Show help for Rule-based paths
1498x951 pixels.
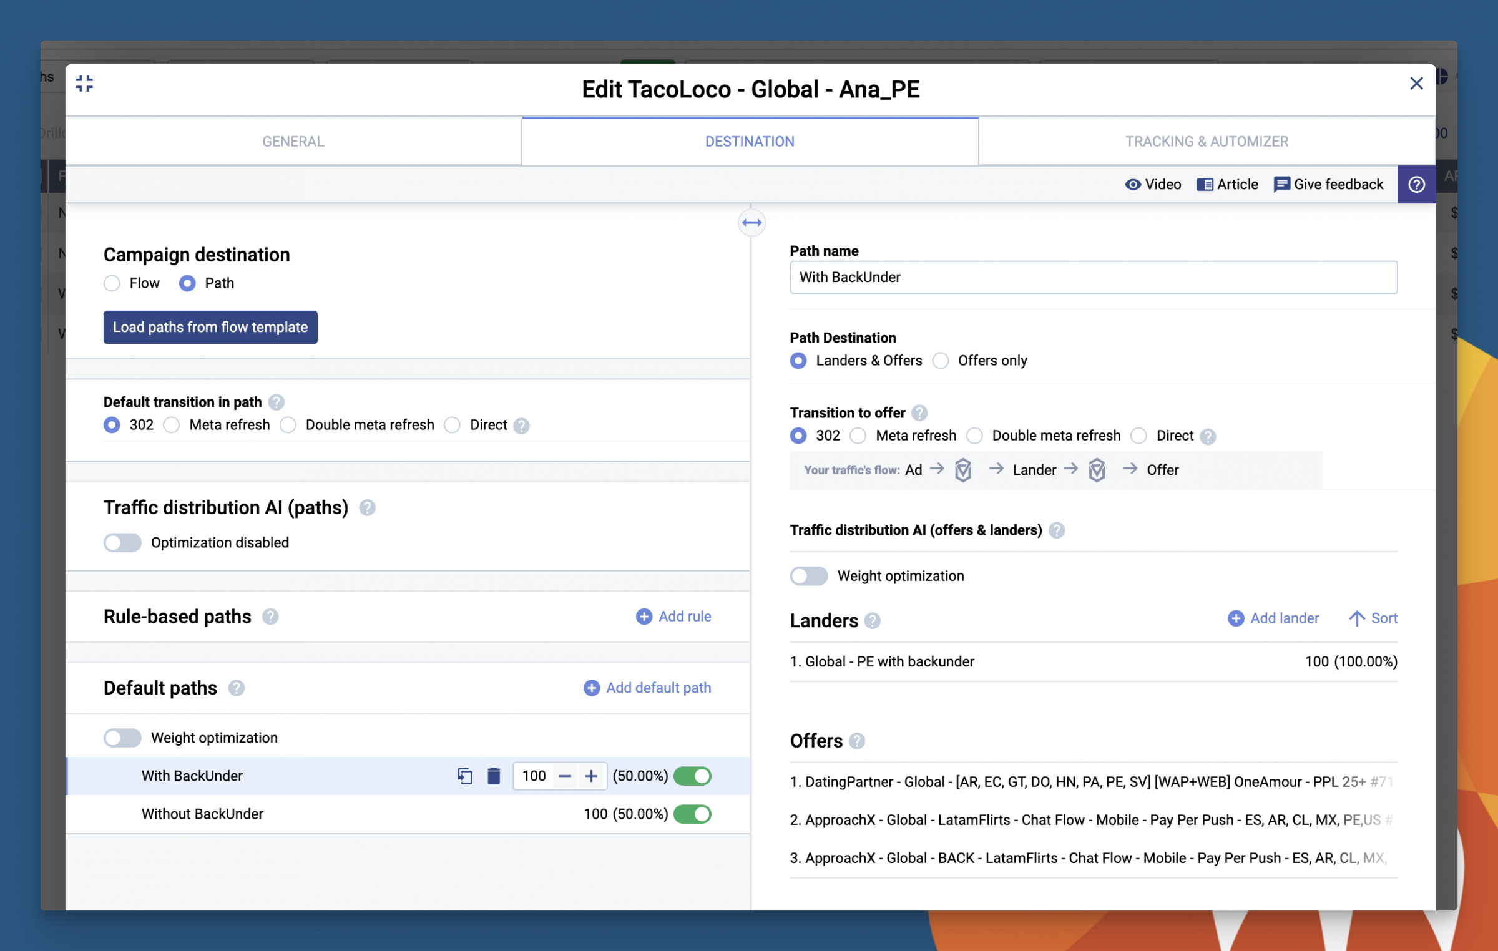point(270,617)
